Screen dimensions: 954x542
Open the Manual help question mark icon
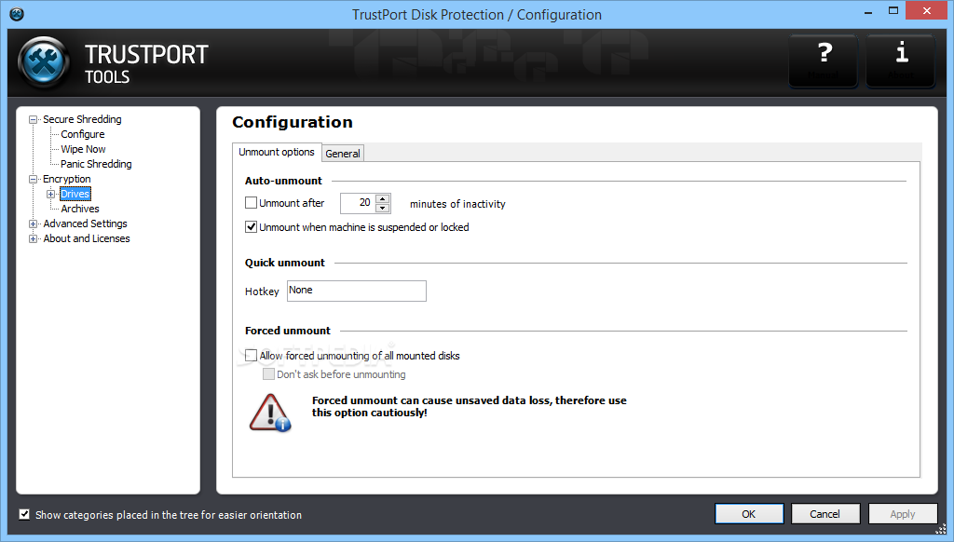[824, 61]
